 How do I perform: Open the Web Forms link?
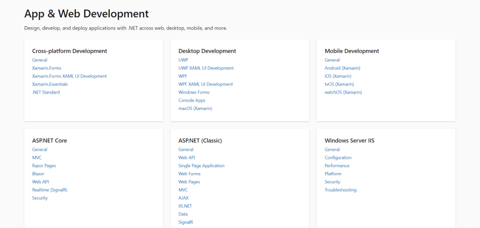pyautogui.click(x=189, y=174)
